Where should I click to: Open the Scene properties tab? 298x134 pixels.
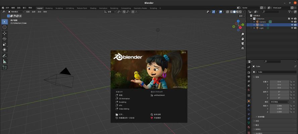pyautogui.click(x=249, y=86)
